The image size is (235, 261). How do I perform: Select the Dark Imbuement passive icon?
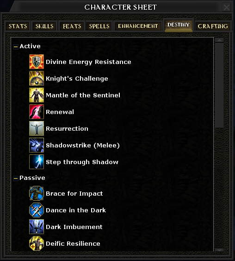tap(37, 227)
